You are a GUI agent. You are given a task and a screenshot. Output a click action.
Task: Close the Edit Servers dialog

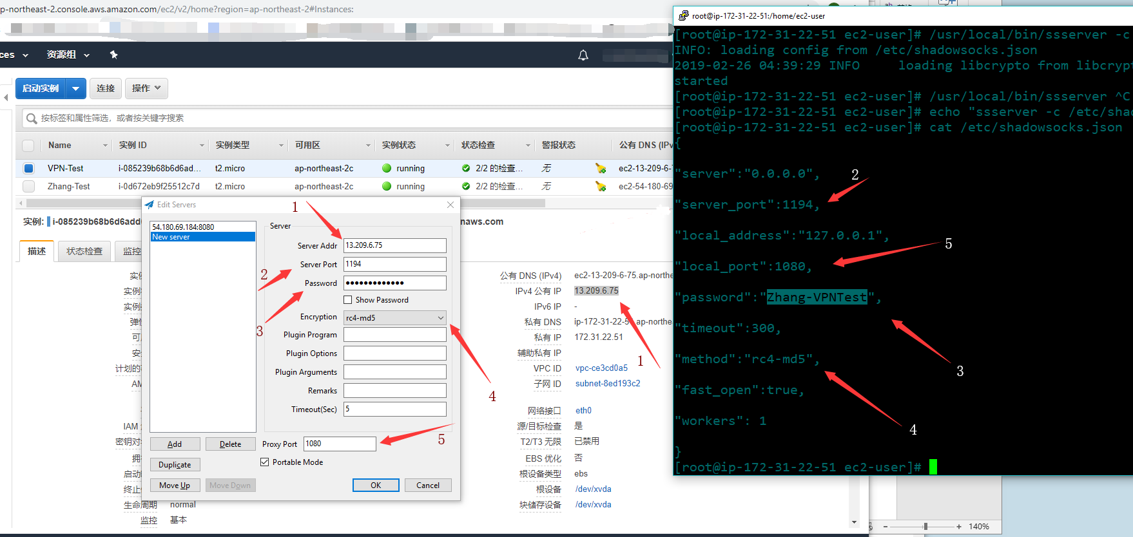[x=450, y=205]
